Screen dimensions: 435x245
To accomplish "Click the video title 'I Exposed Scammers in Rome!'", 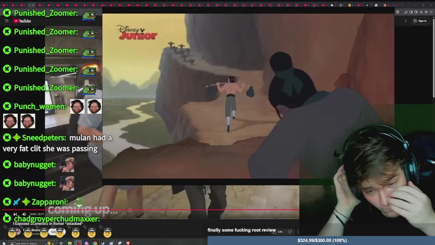I will tap(48, 224).
